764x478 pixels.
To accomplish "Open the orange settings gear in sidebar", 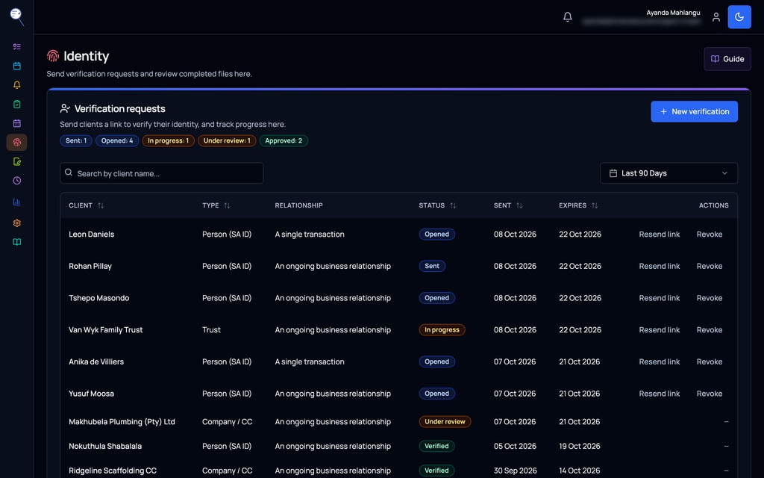I will click(16, 223).
